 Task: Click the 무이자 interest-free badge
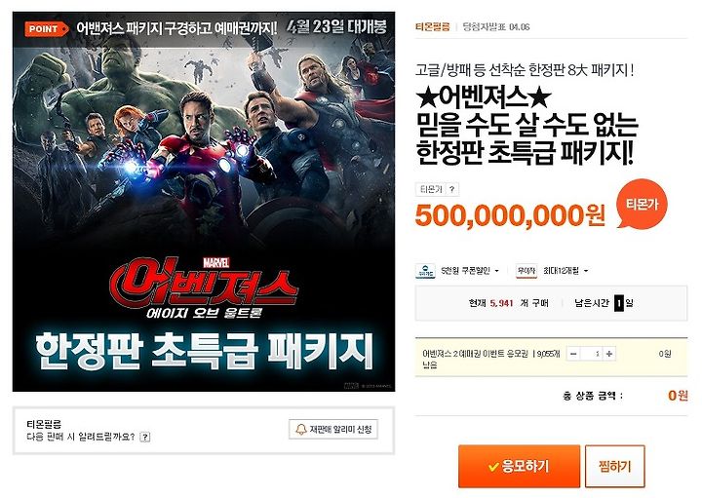click(526, 271)
